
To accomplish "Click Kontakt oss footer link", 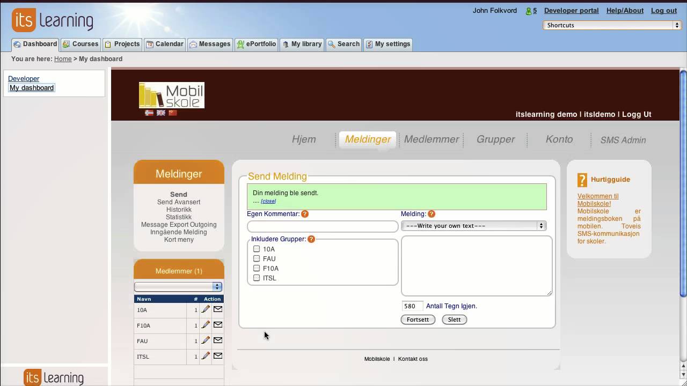I will (413, 359).
